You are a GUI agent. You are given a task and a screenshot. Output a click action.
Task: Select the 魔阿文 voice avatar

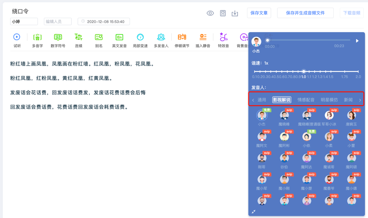262,137
